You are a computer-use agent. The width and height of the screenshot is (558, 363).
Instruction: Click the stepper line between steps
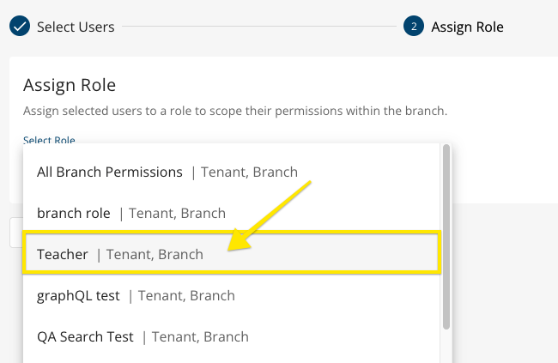click(259, 26)
